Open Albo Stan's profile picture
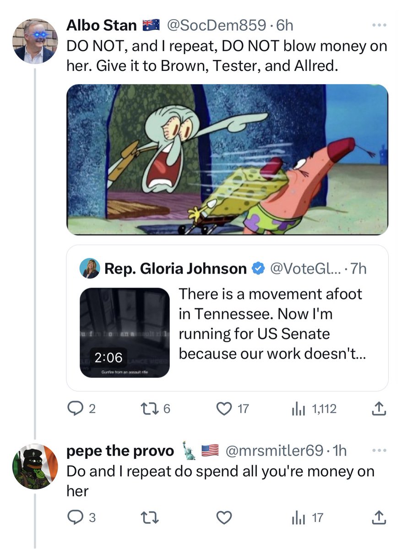The image size is (401, 549). coord(35,41)
